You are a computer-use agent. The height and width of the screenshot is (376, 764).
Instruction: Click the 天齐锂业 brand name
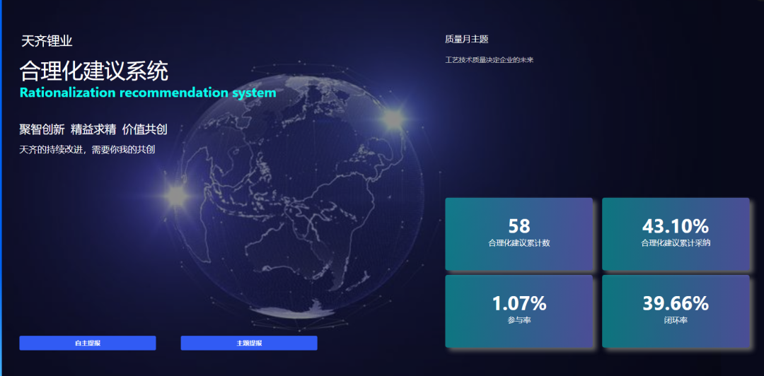[x=47, y=42]
